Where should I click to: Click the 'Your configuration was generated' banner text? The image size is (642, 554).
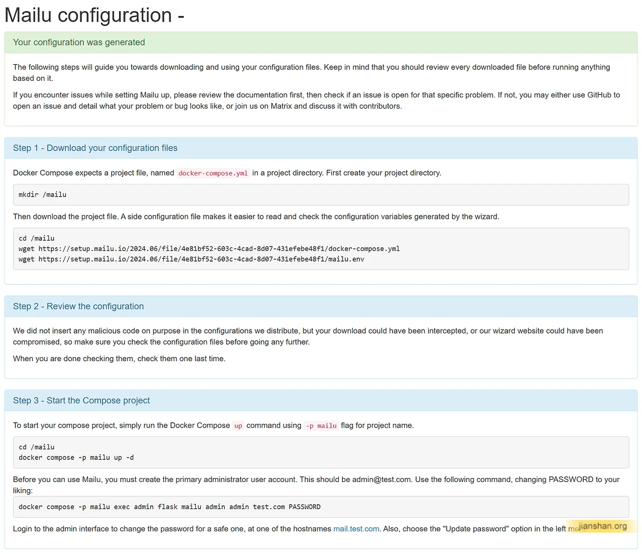[x=79, y=42]
